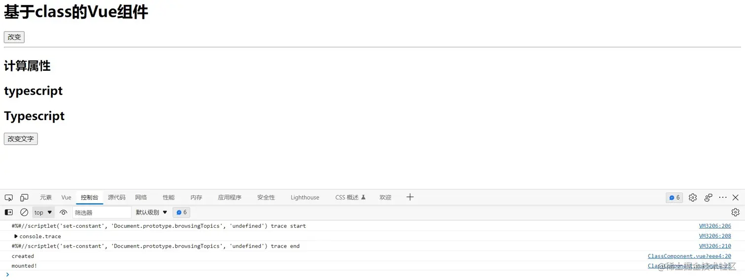The height and width of the screenshot is (280, 745).
Task: Focus the 筛选器 filter input
Action: [102, 213]
